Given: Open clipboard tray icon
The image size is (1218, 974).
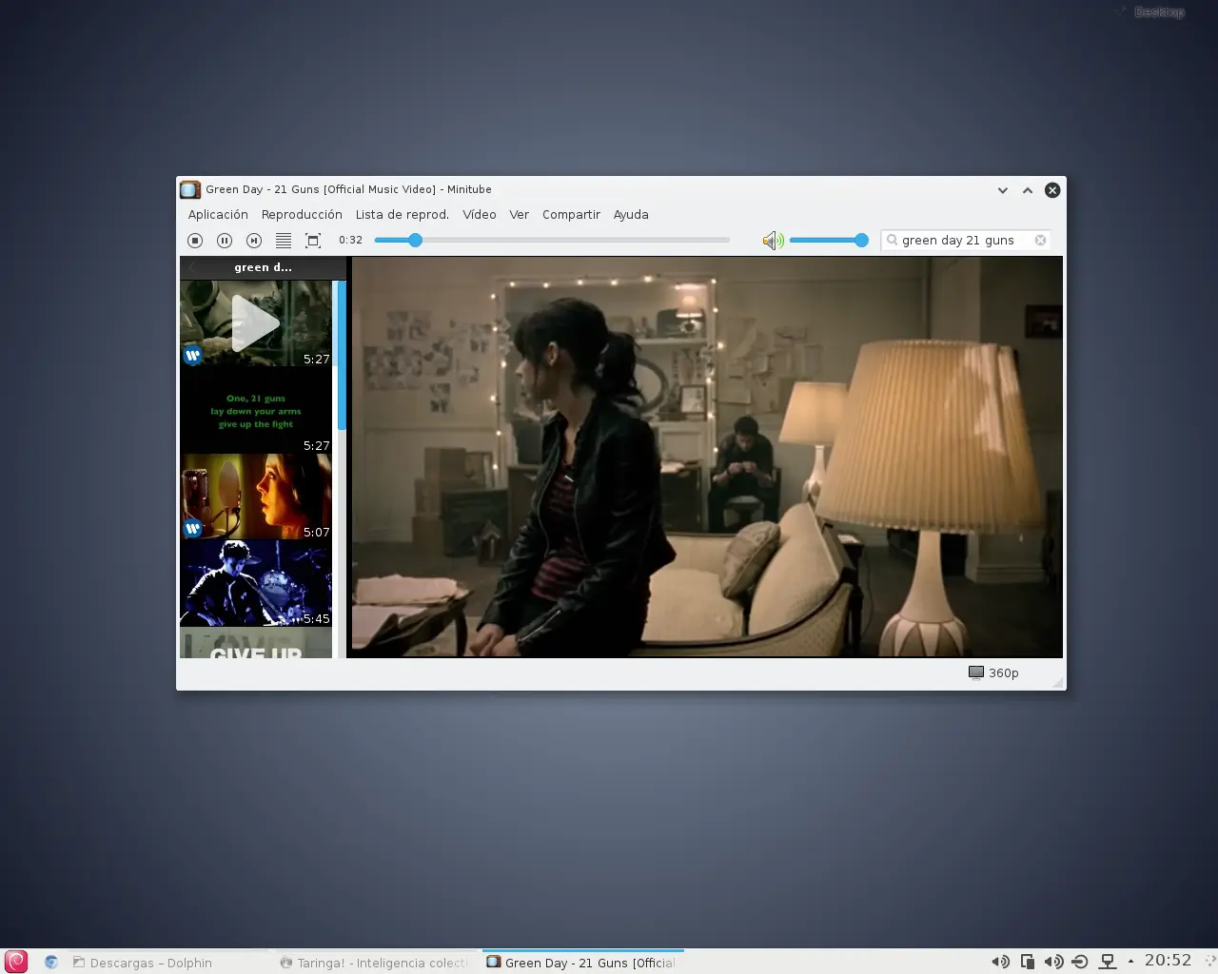Looking at the screenshot, I should (x=1027, y=962).
